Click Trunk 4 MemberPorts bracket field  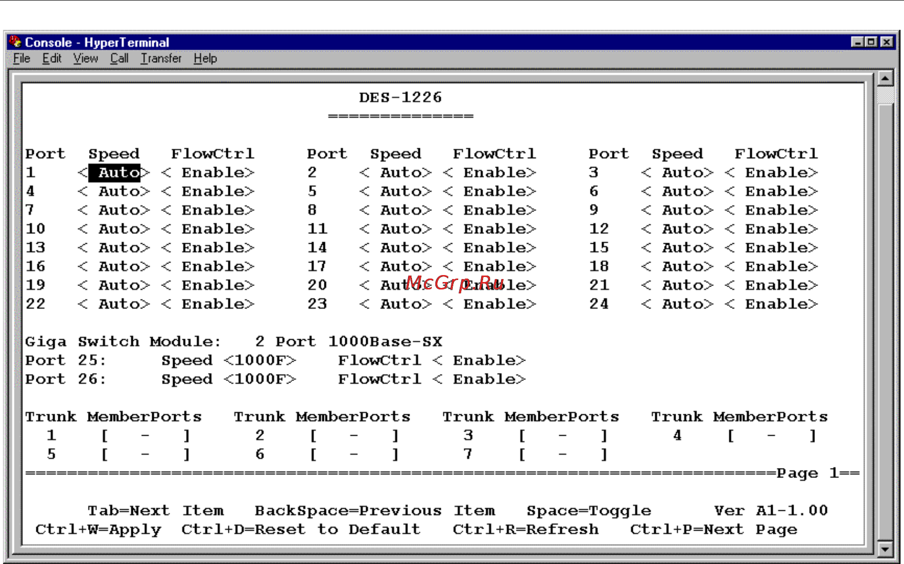point(771,436)
